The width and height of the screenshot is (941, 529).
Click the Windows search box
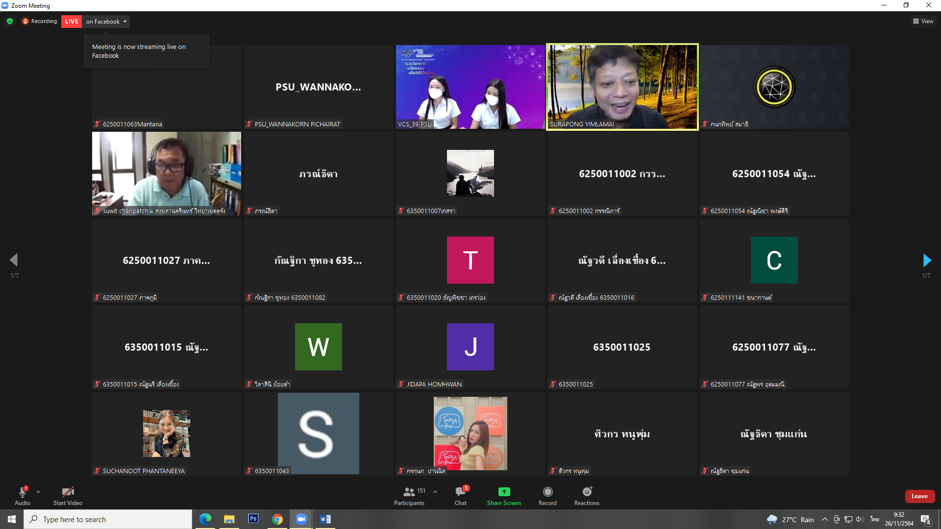[x=108, y=519]
